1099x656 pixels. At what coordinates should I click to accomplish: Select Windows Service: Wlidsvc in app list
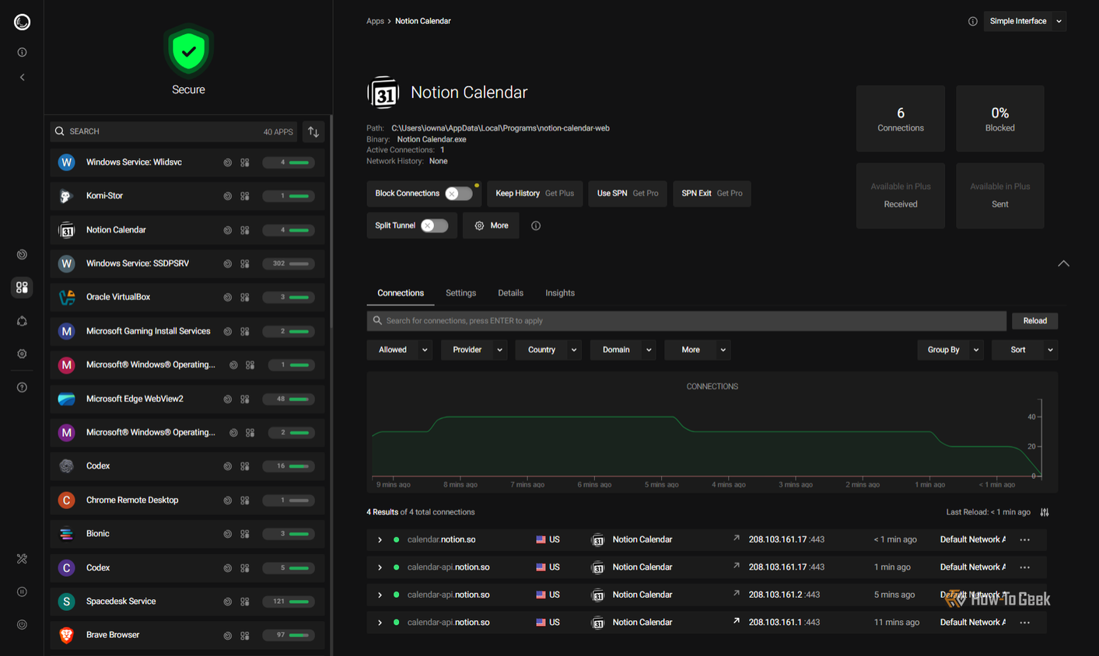tap(187, 162)
